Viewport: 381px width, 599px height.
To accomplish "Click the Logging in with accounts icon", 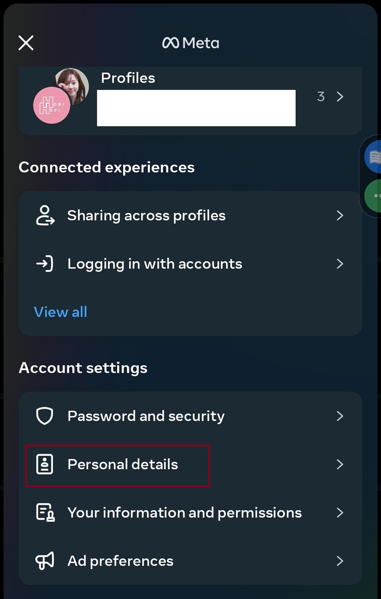I will pyautogui.click(x=45, y=264).
